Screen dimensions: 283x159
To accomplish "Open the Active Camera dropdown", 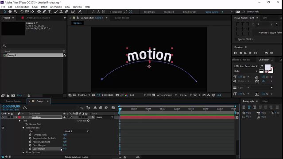I will pos(167,95).
